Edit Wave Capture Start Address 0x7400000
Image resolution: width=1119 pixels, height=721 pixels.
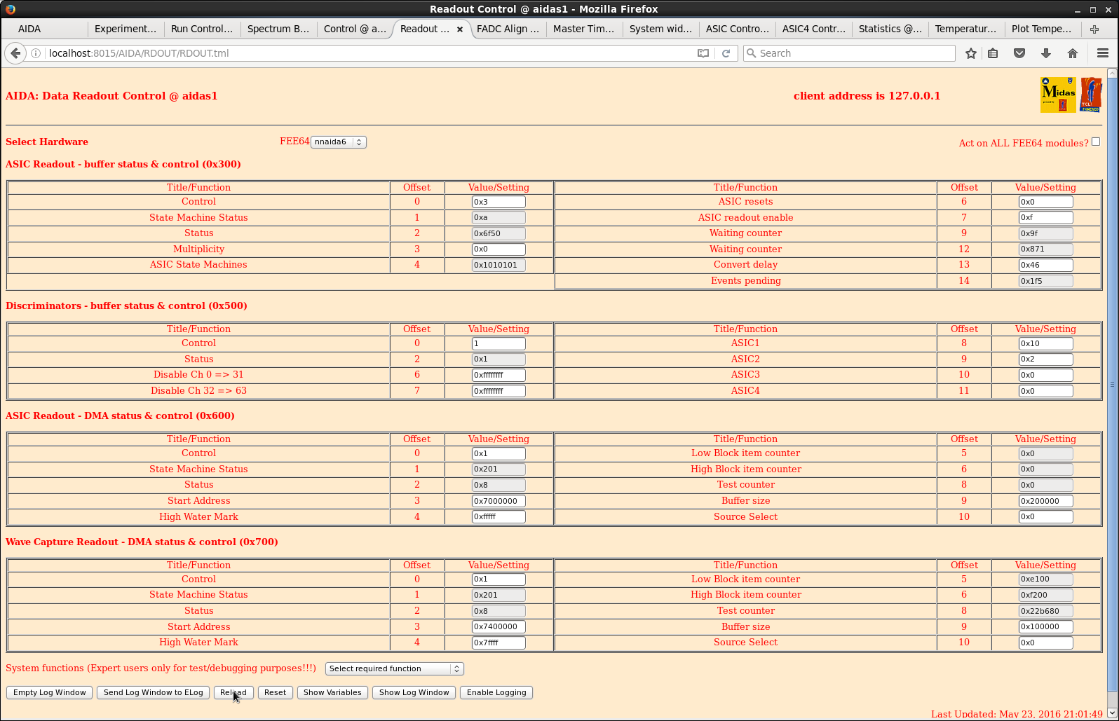[x=499, y=626]
